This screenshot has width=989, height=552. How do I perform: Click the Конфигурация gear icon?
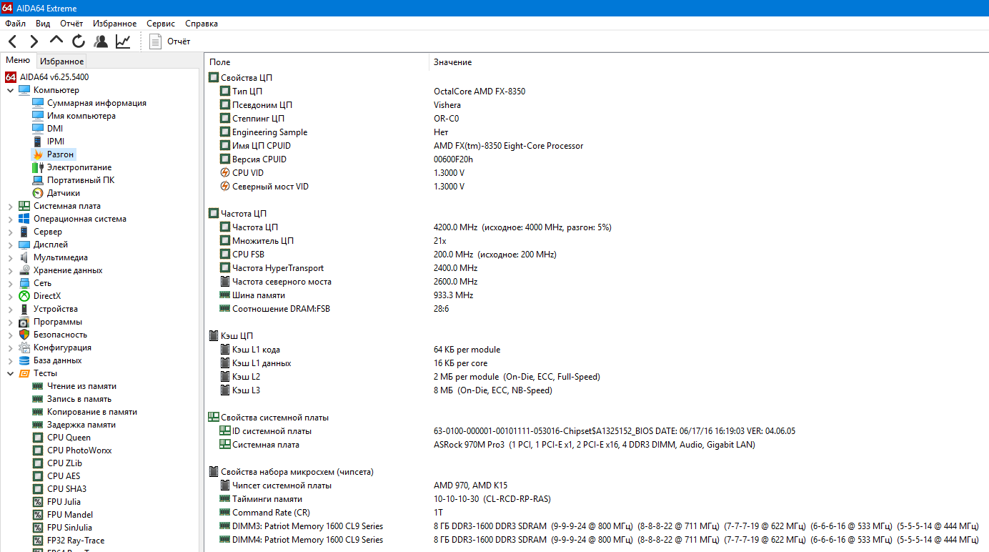point(24,348)
